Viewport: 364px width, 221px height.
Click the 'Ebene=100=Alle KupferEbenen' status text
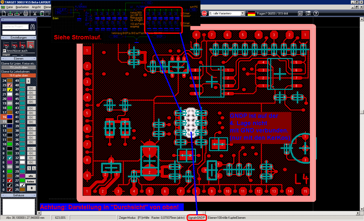click(227, 218)
